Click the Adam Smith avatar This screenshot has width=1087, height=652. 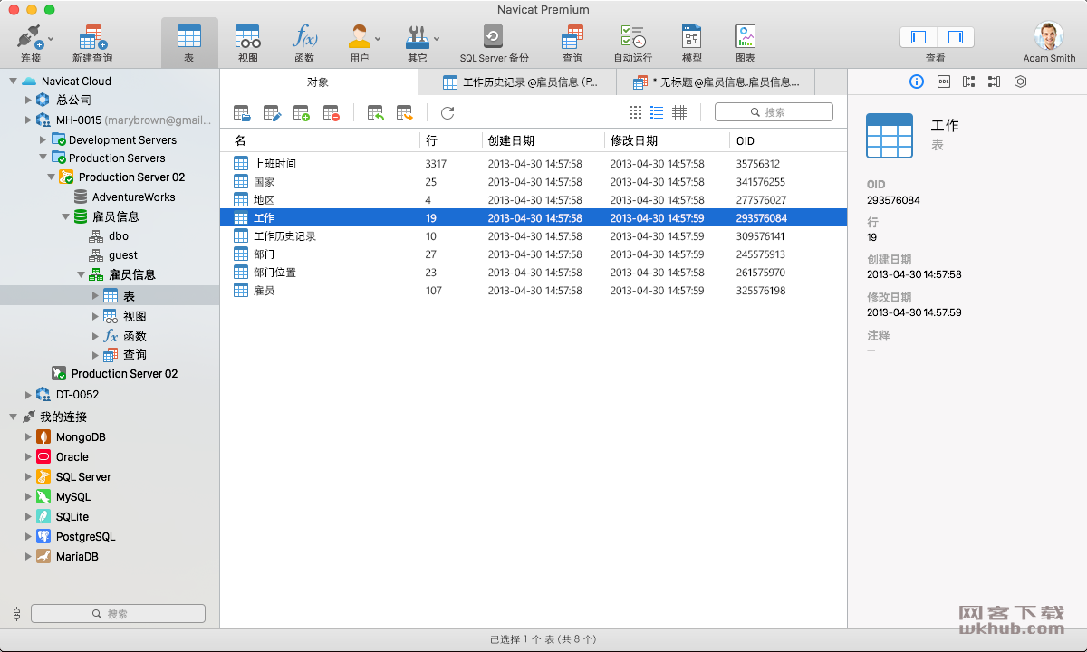[x=1049, y=36]
